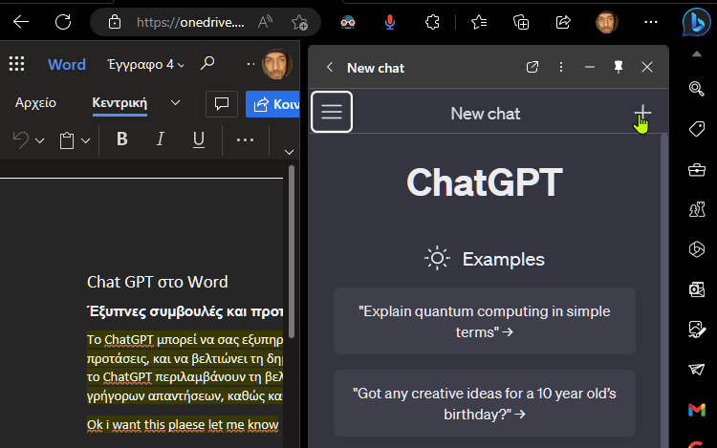This screenshot has height=448, width=717.
Task: Open the hamburger menu in ChatGPT
Action: (x=332, y=112)
